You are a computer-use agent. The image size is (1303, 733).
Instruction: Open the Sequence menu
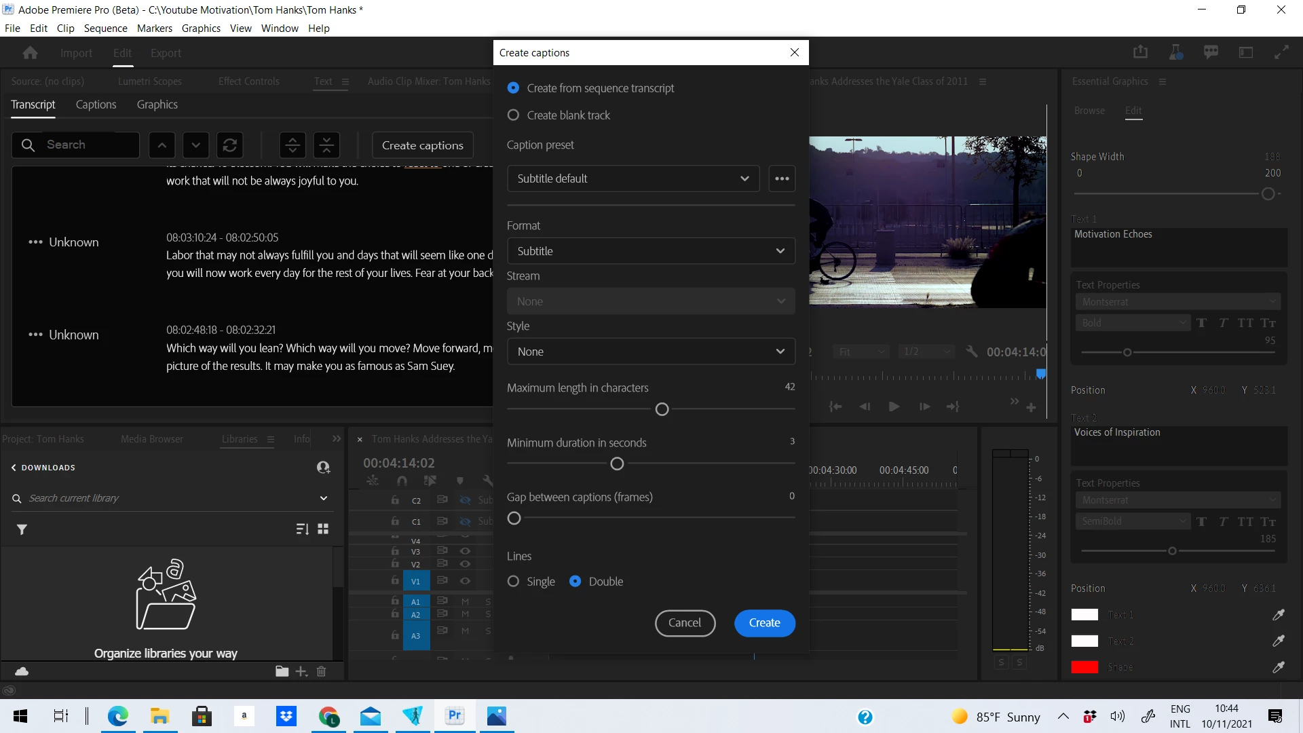105,29
